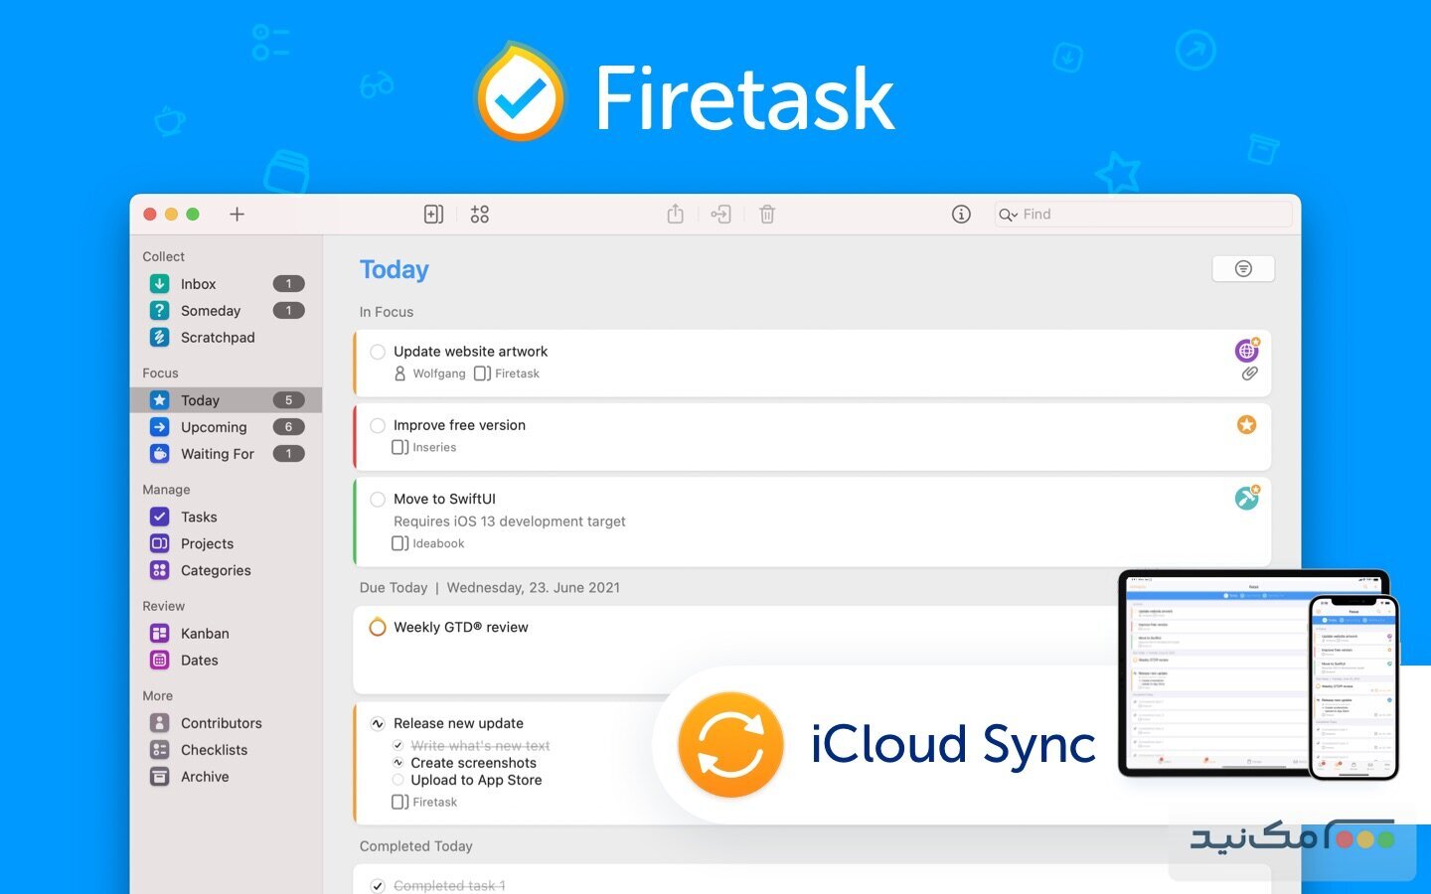Screen dimensions: 1431x894
Task: Open the info panel in the toolbar
Action: [961, 214]
